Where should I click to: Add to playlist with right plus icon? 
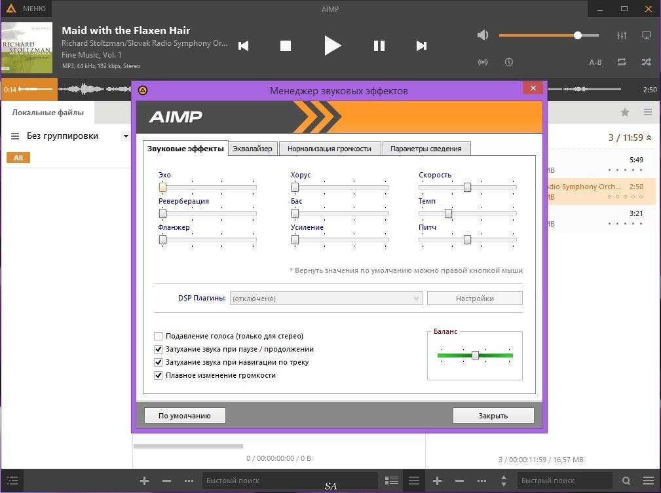click(437, 481)
